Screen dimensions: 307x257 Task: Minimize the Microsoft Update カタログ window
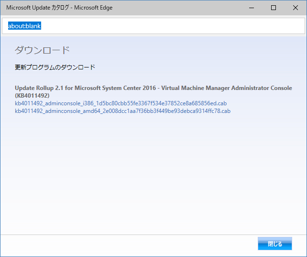point(252,8)
